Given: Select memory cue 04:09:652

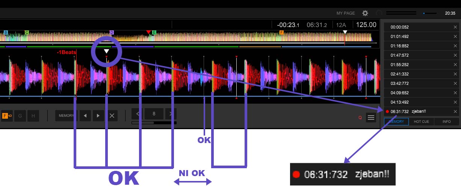Looking at the screenshot, I should coord(421,93).
